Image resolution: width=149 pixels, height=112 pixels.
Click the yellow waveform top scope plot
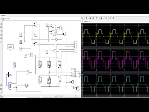pos(116,35)
